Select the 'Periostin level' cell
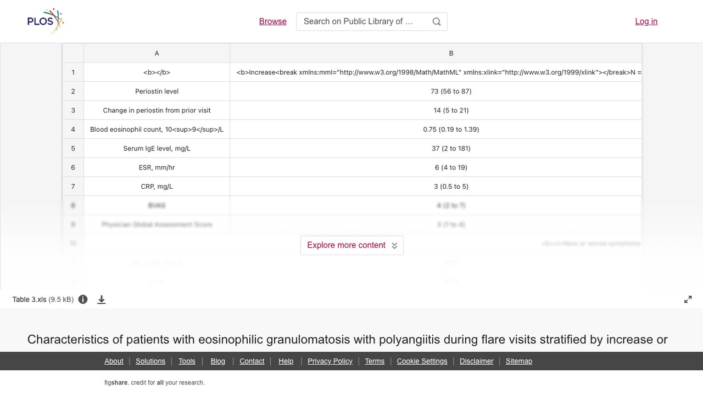 (157, 91)
